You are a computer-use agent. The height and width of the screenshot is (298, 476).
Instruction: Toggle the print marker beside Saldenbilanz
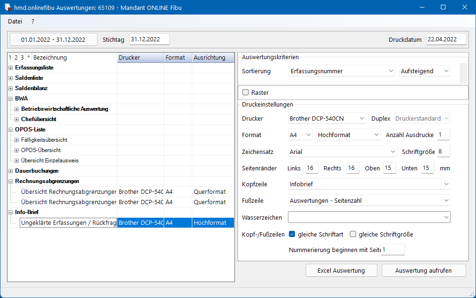10,88
